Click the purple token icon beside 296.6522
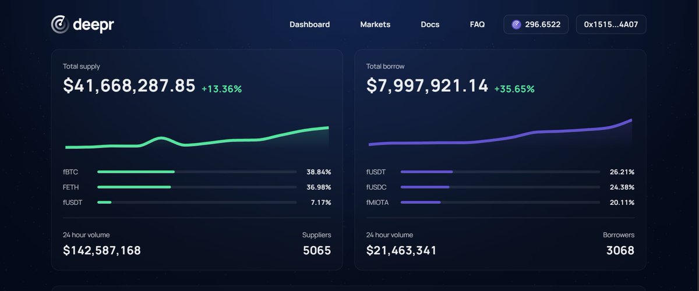Image resolution: width=699 pixels, height=291 pixels. click(x=516, y=24)
